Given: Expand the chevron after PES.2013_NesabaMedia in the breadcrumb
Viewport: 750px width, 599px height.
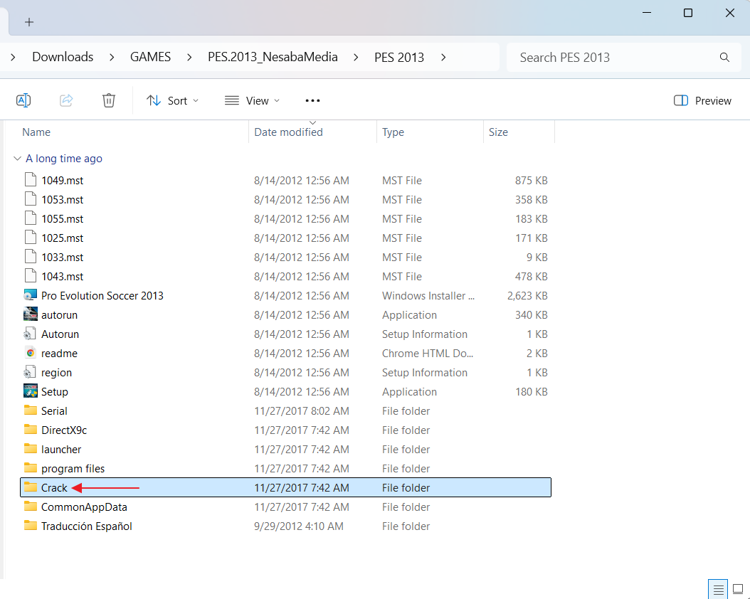Looking at the screenshot, I should tap(356, 58).
